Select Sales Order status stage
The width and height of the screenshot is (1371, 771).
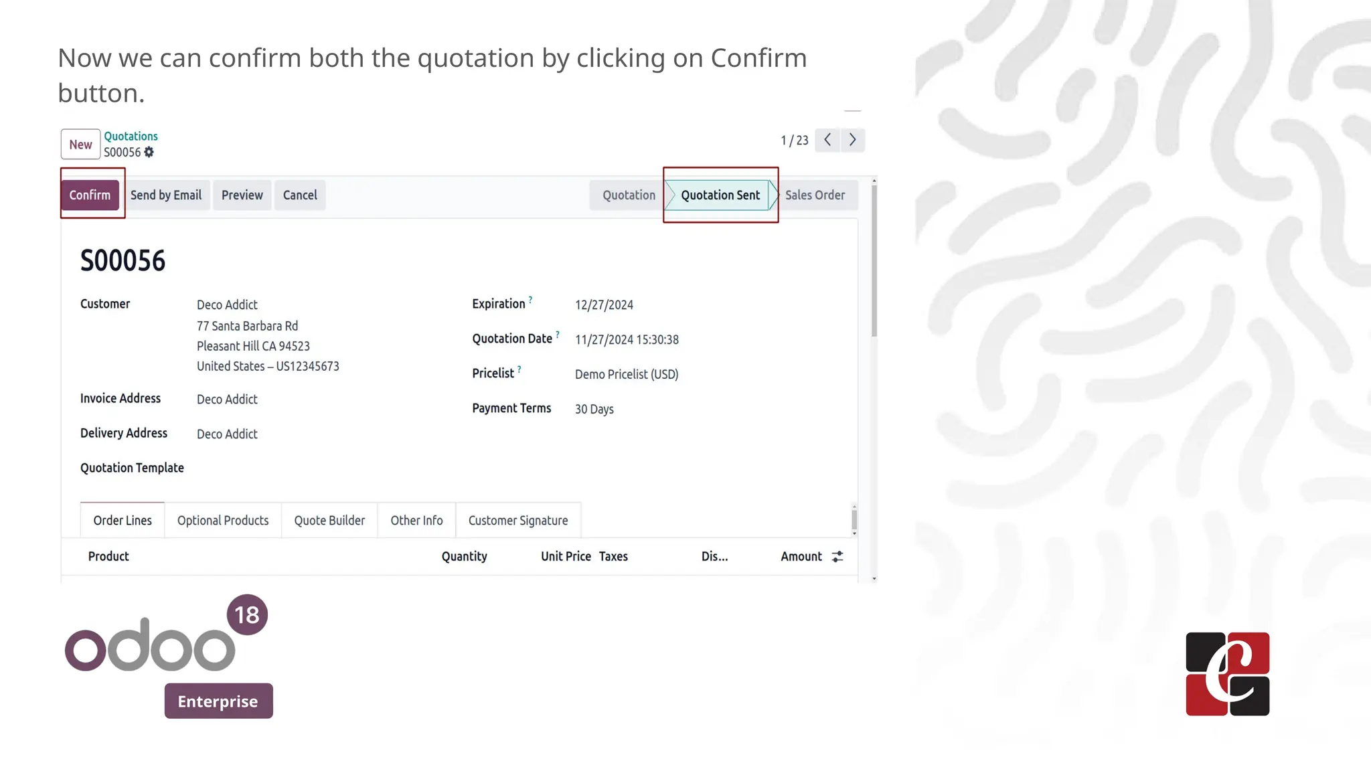point(815,195)
